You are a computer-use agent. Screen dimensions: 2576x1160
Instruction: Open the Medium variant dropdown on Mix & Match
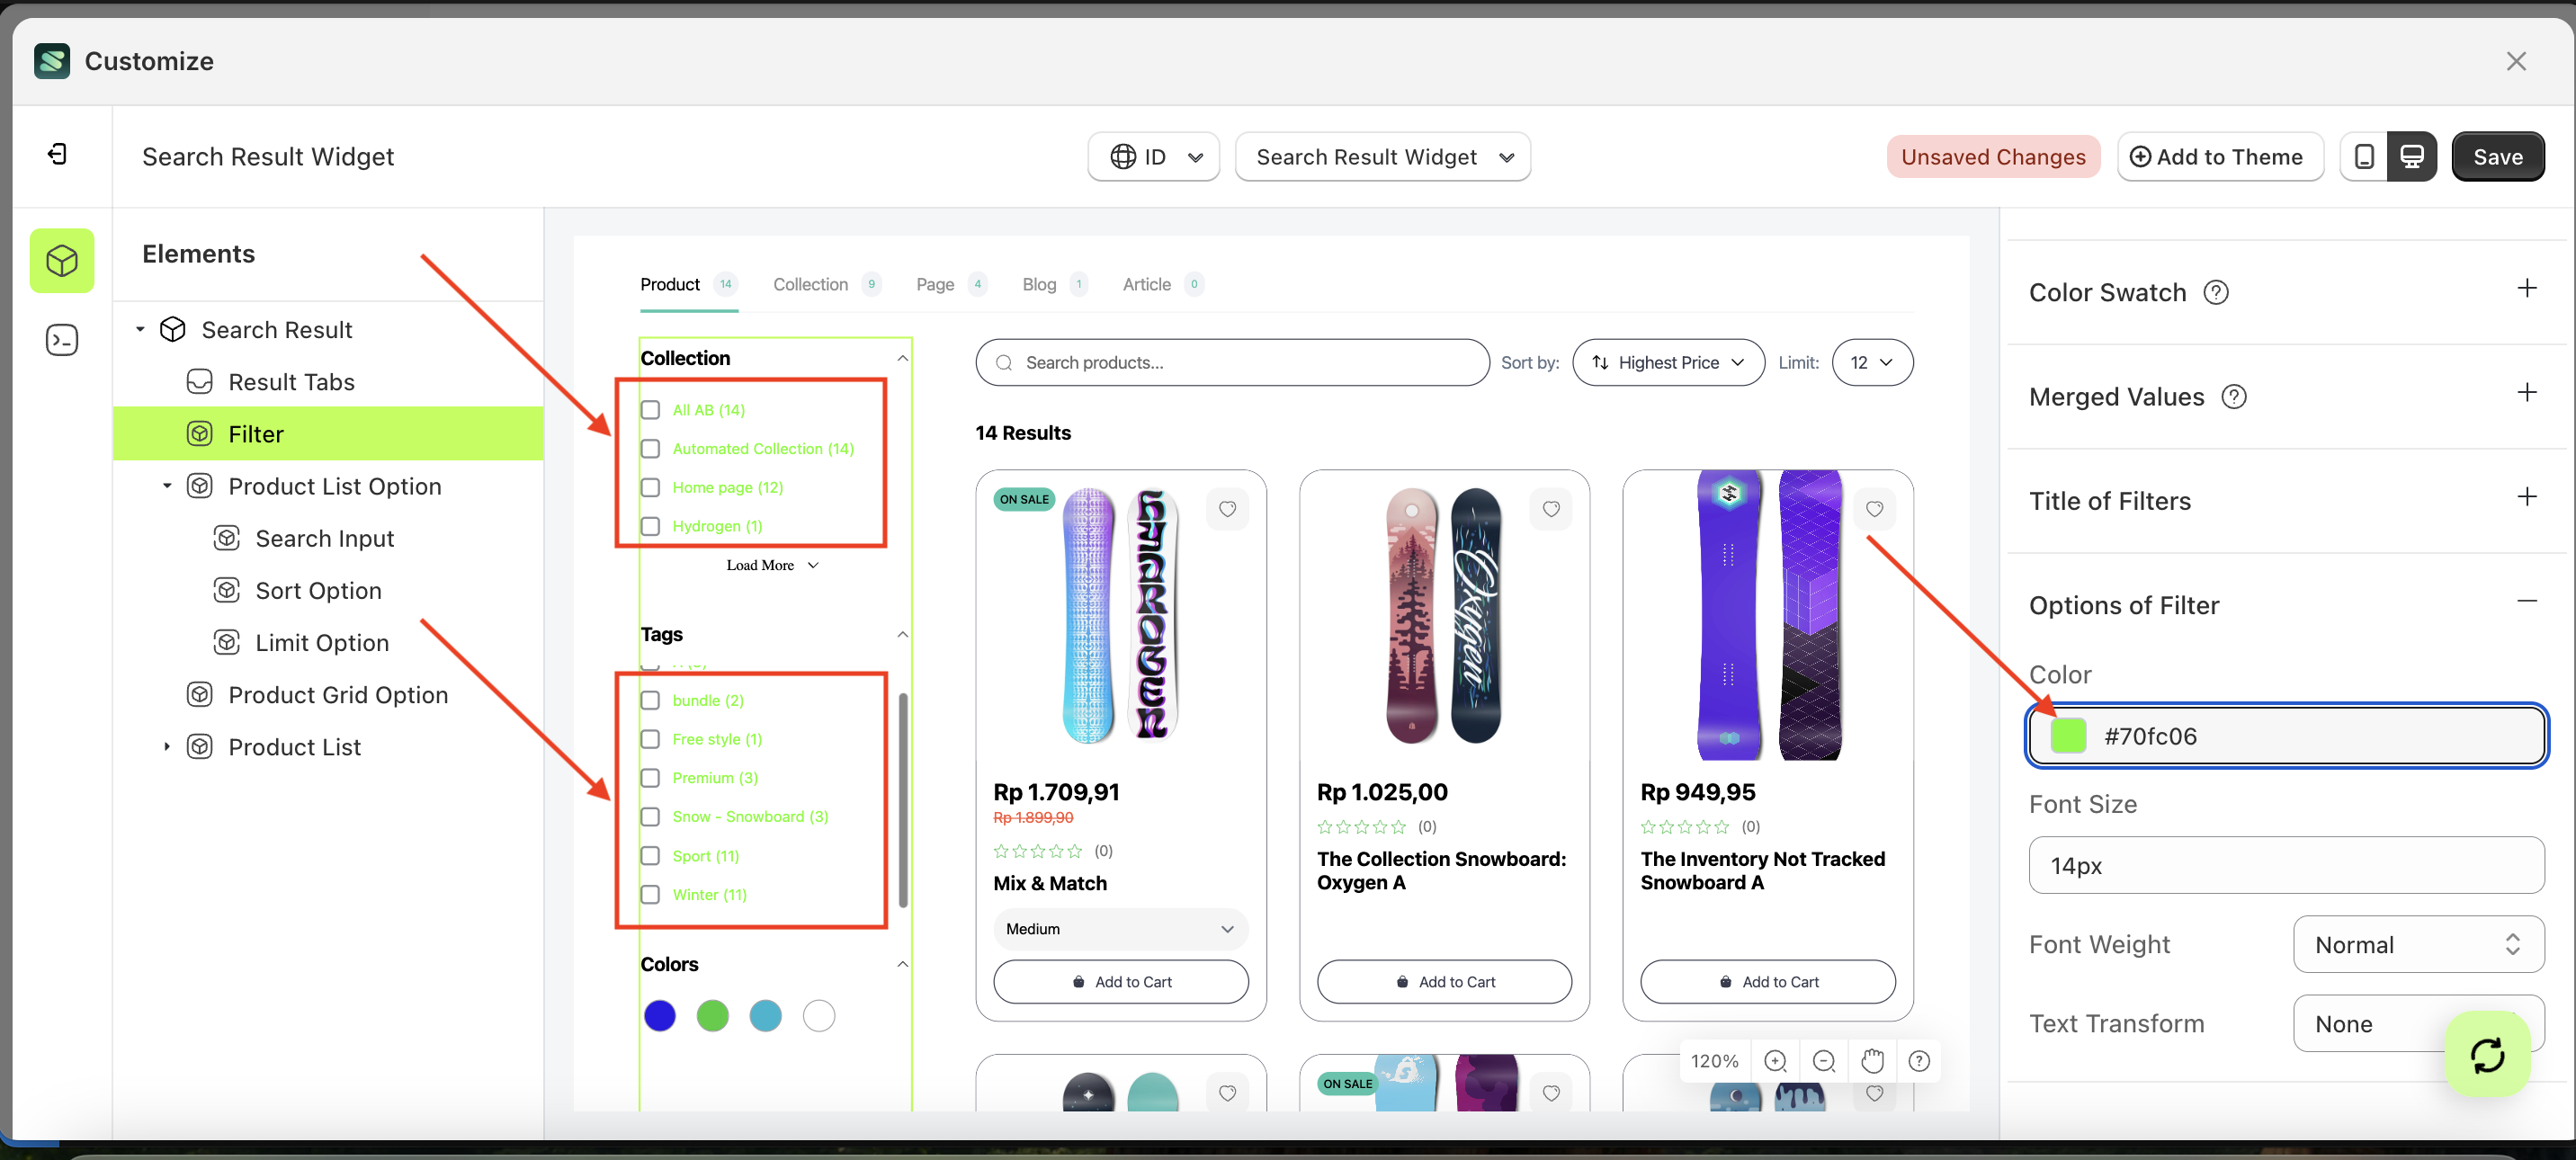click(1120, 929)
